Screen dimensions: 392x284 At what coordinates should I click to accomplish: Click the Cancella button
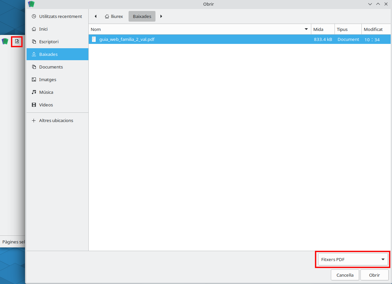(x=345, y=275)
